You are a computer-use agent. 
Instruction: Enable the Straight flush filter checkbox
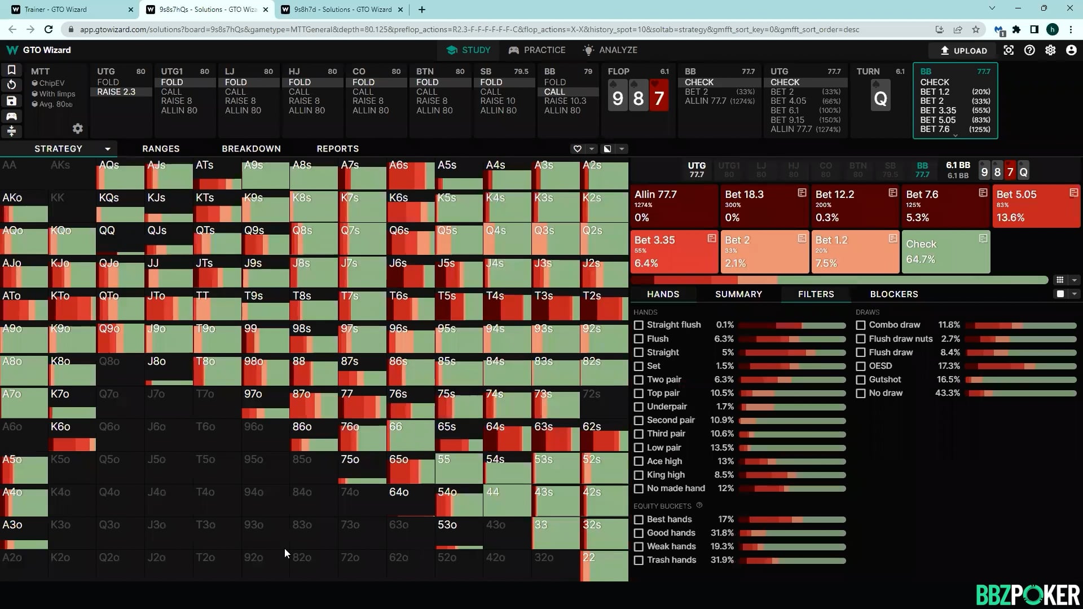click(x=639, y=325)
